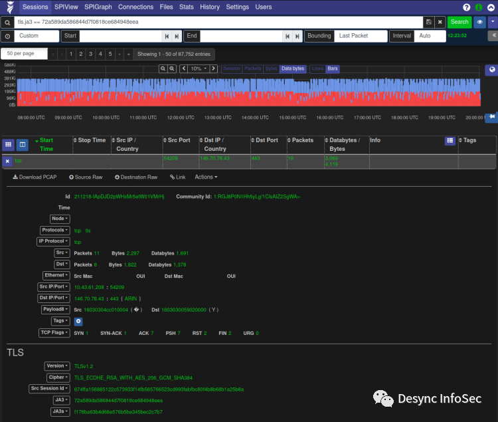Click Destination Raw
Screen dimensions: 498x422
[x=136, y=177]
